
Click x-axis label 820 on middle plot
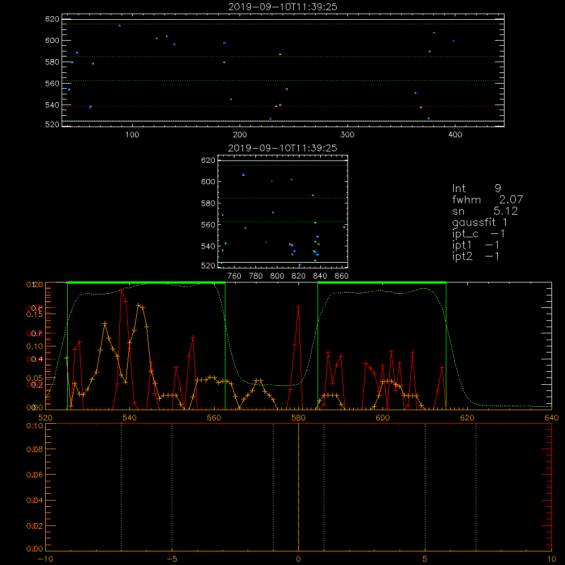299,276
